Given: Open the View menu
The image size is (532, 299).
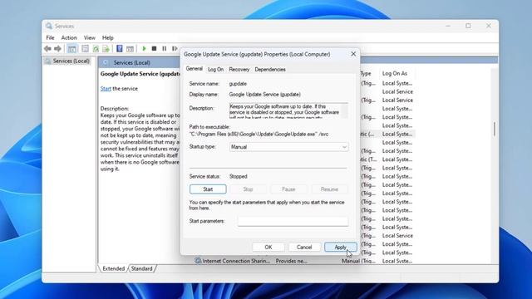Looking at the screenshot, I should (x=90, y=37).
